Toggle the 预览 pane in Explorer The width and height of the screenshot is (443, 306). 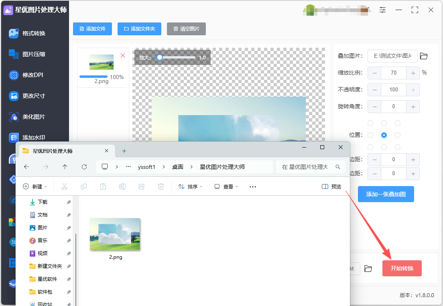[331, 186]
